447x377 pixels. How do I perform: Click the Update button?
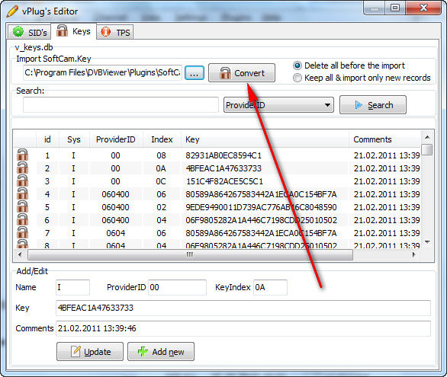coord(90,352)
